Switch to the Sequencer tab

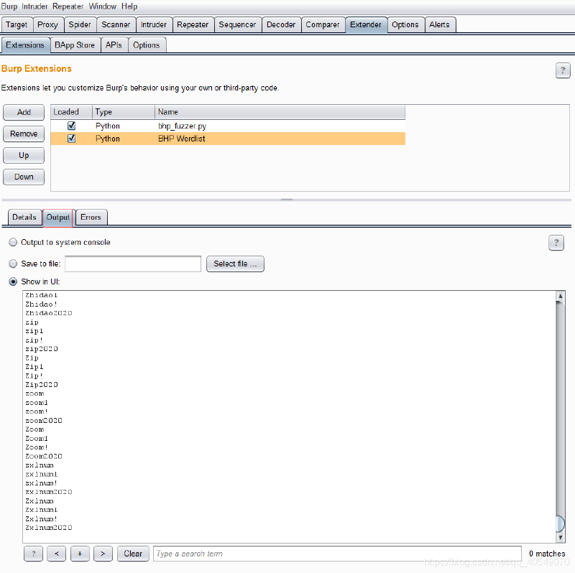click(x=238, y=25)
